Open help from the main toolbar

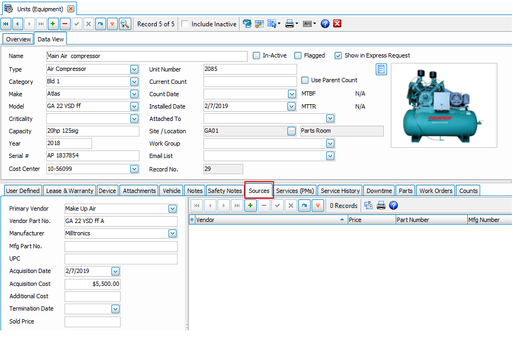pos(325,24)
